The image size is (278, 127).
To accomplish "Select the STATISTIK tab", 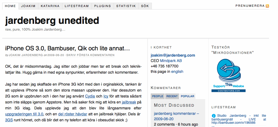I will tap(126, 6).
